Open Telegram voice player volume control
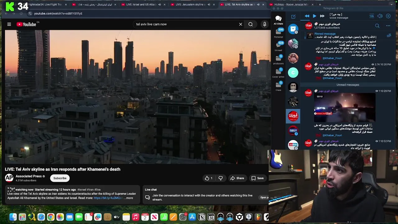398x224 pixels. [380, 16]
